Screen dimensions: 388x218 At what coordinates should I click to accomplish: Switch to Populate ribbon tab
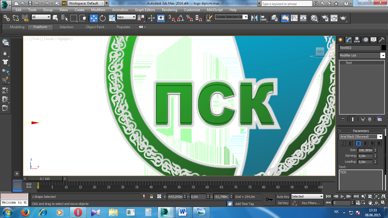pyautogui.click(x=123, y=27)
